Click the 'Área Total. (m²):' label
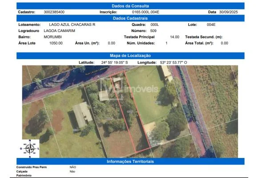This screenshot has height=178, width=258. click(x=199, y=43)
